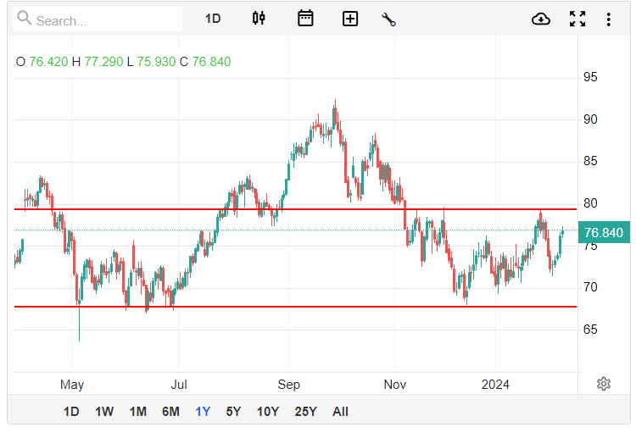Click the high value 77.290
636x438 pixels.
click(103, 62)
